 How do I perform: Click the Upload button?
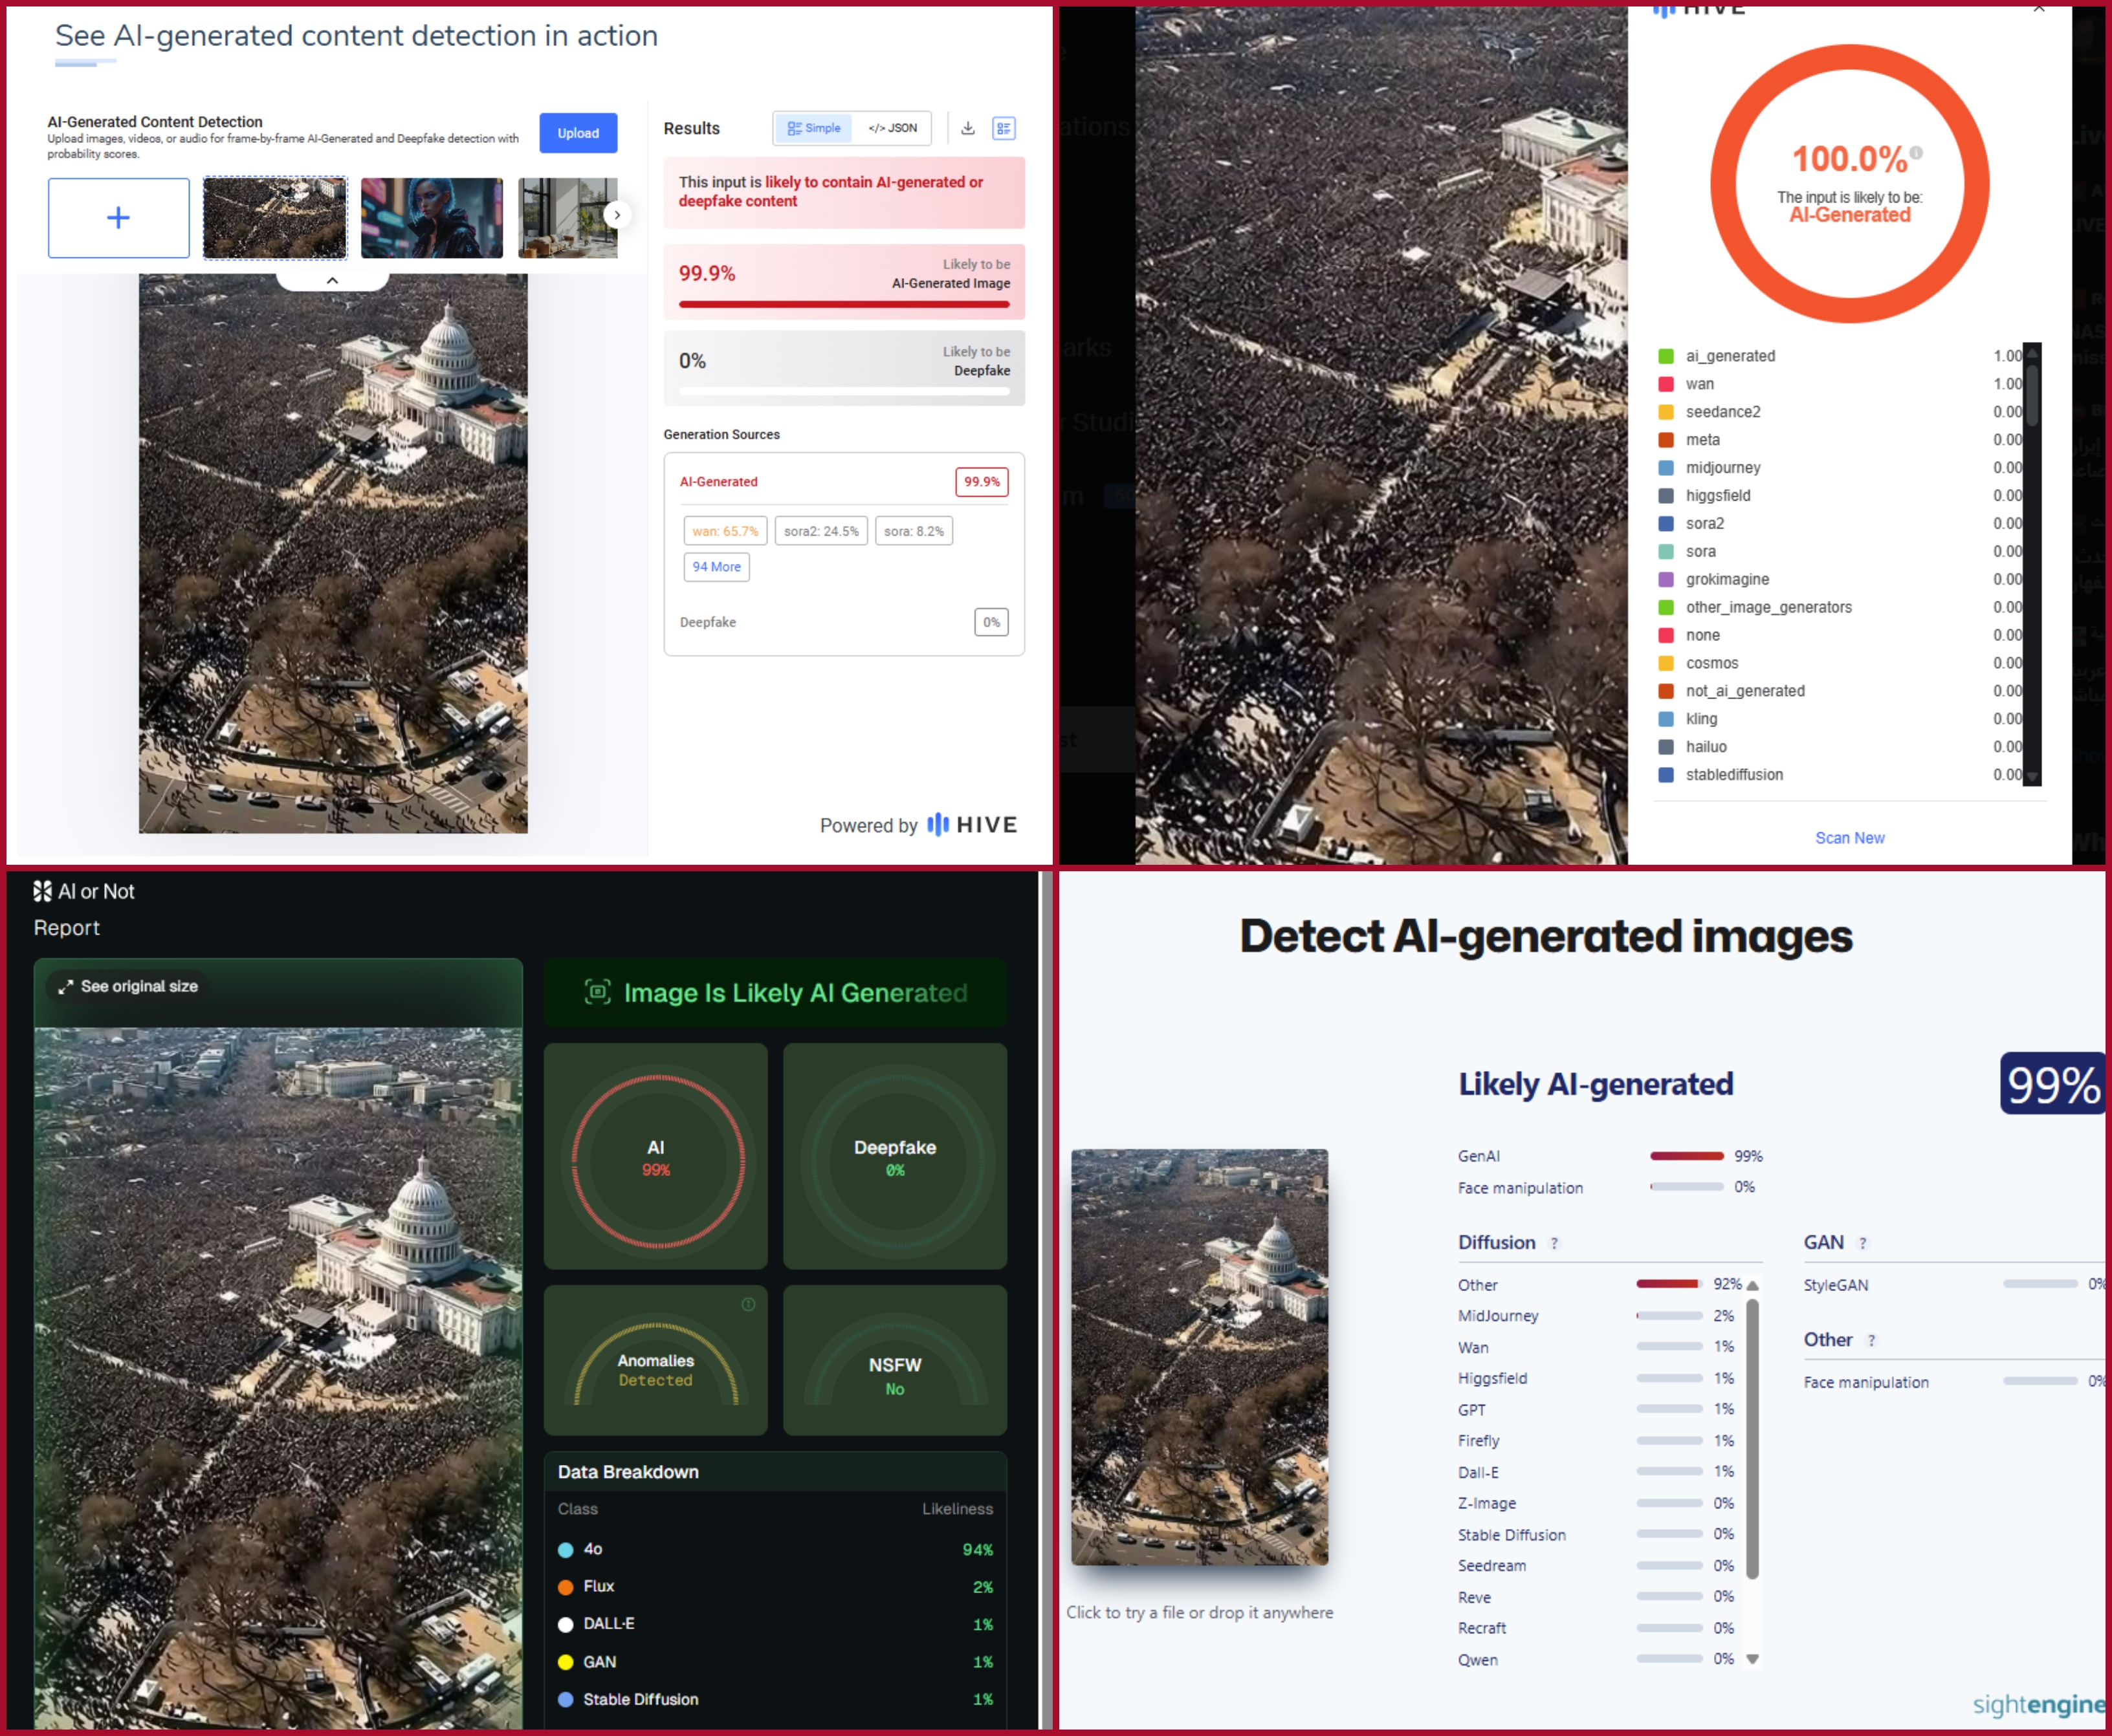point(577,133)
